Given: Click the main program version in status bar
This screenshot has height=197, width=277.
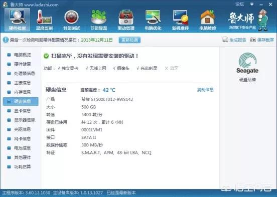Looking at the screenshot, I should click(26, 193).
